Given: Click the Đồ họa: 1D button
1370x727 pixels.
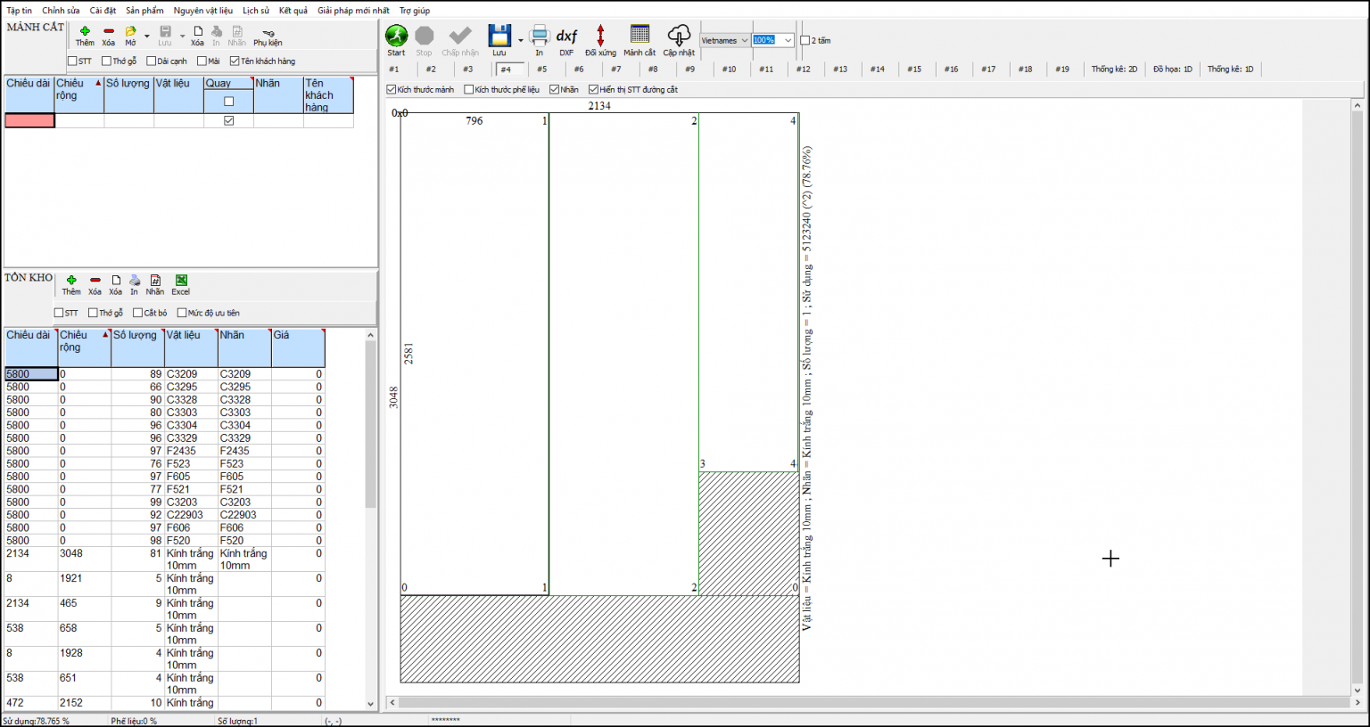Looking at the screenshot, I should 1172,69.
